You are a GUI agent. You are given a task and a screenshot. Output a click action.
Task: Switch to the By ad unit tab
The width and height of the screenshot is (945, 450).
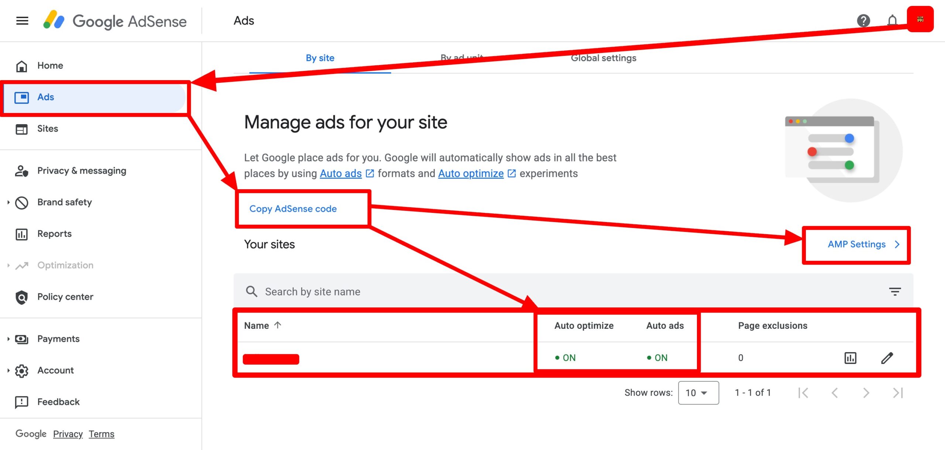pos(462,58)
